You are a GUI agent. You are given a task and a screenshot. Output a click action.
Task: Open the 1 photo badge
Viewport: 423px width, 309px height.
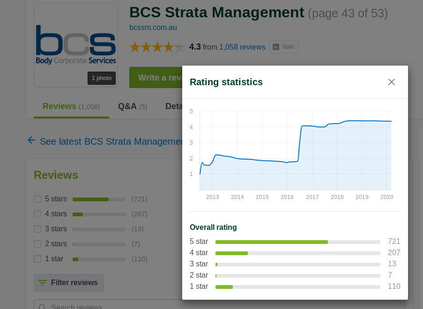click(x=102, y=78)
